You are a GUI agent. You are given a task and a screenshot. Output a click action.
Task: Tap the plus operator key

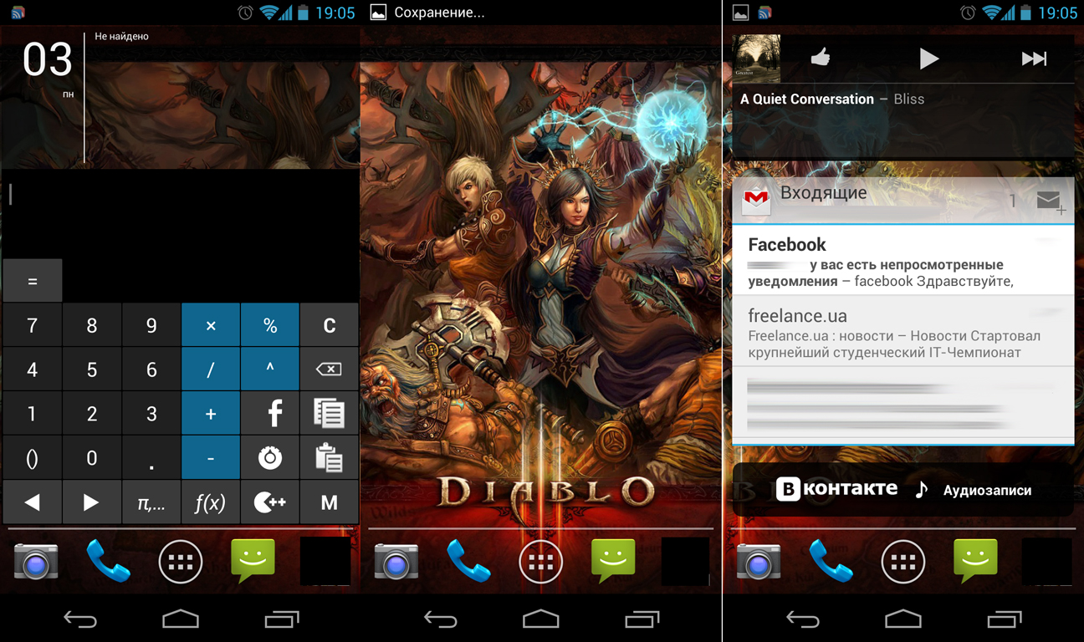pos(211,413)
